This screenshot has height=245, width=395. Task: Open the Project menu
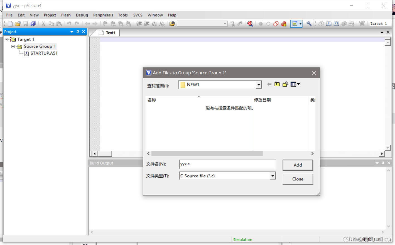[x=50, y=15]
